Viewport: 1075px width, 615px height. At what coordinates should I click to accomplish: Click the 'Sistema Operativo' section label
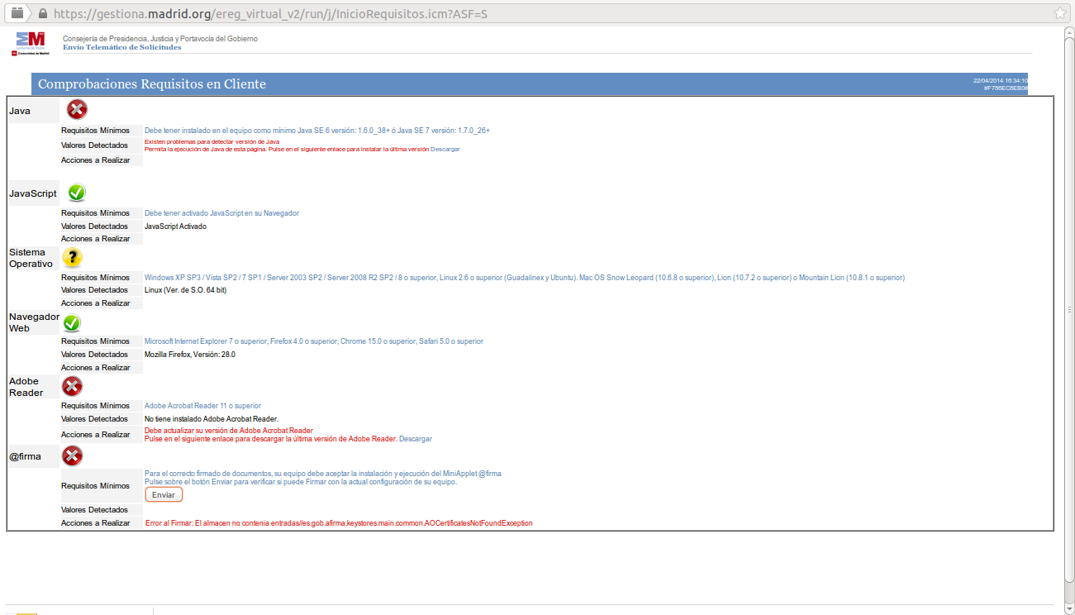point(31,258)
